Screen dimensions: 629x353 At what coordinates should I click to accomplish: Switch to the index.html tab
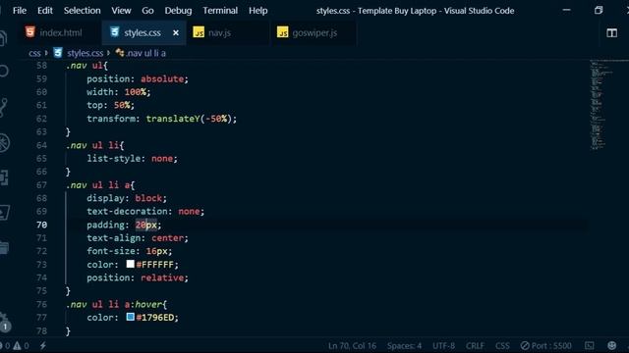(60, 32)
